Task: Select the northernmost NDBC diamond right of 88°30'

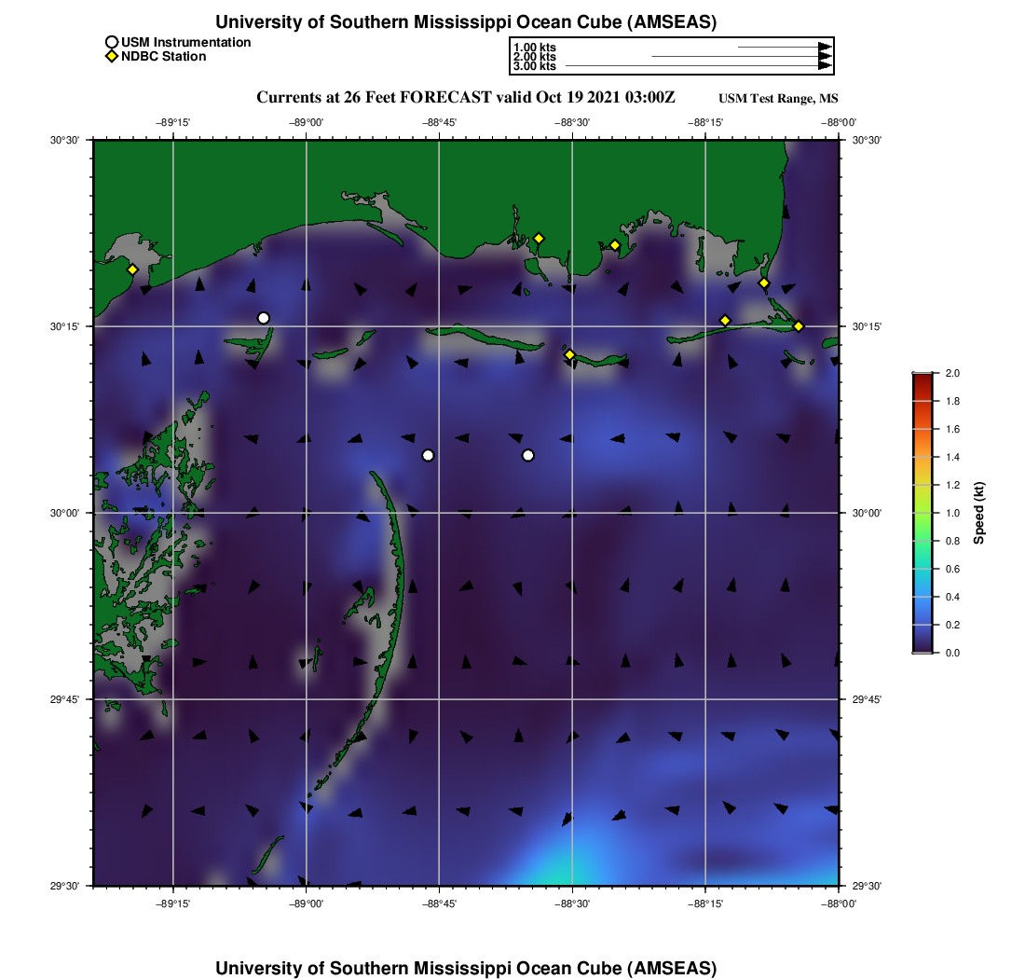Action: 615,245
